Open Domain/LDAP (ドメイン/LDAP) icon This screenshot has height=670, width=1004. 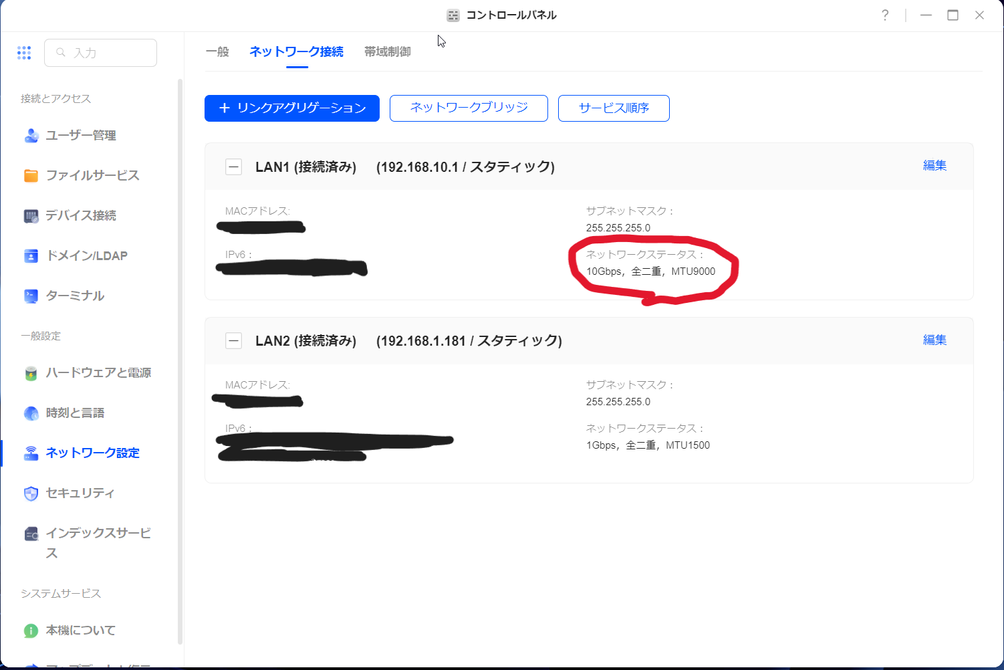31,256
